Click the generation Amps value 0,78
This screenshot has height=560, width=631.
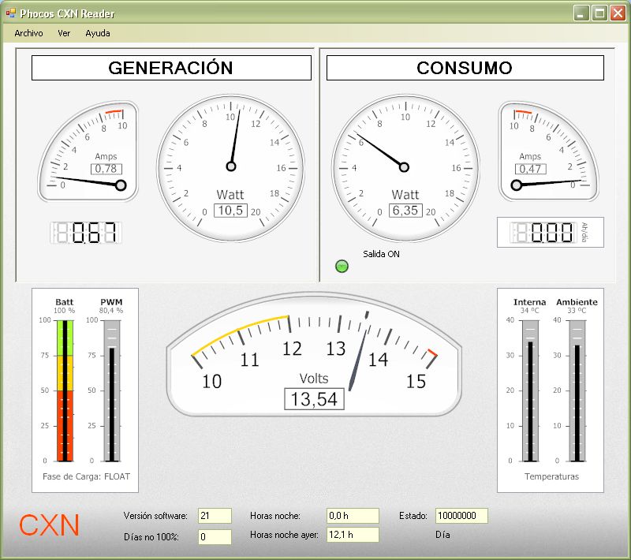(106, 169)
